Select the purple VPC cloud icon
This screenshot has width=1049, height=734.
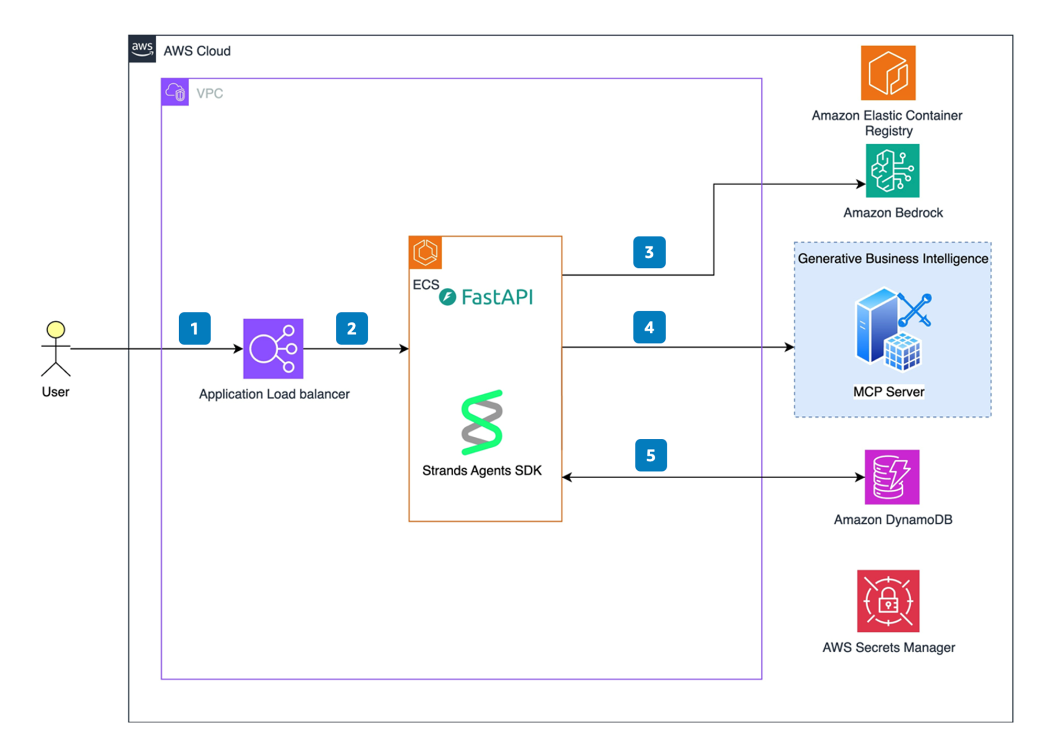pos(175,92)
